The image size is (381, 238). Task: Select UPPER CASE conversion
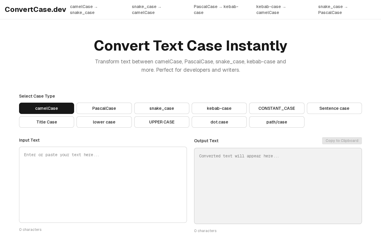[162, 122]
